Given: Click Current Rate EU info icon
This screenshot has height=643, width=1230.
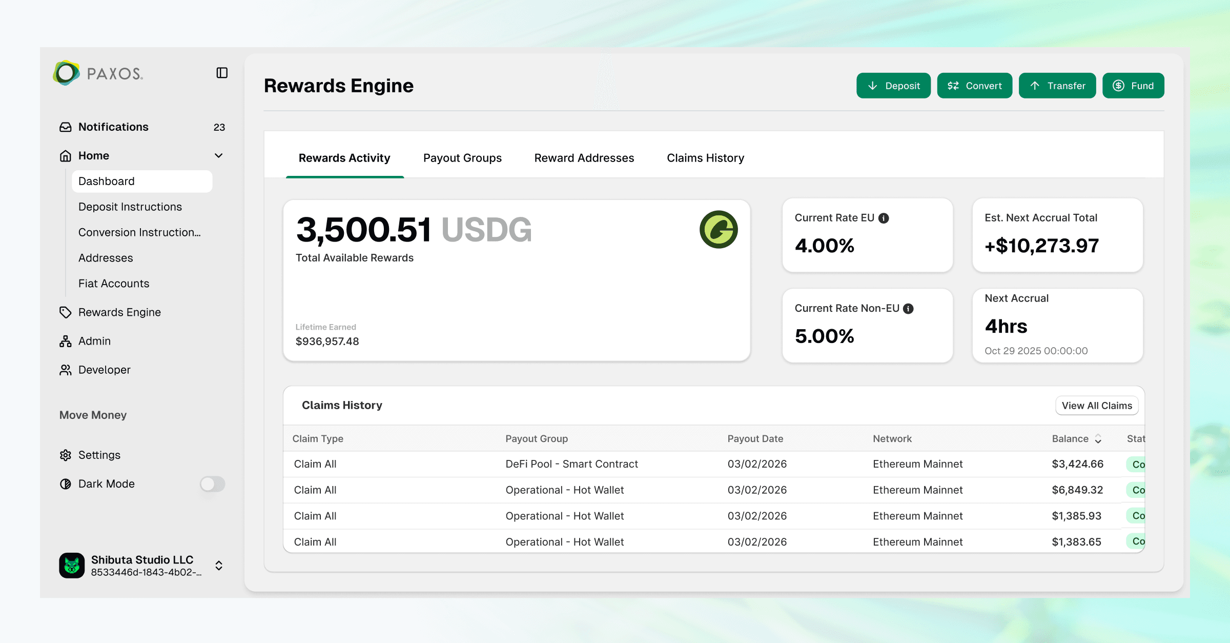Looking at the screenshot, I should [x=884, y=218].
